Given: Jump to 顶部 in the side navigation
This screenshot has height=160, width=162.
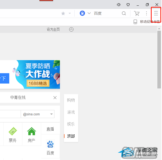Looking at the screenshot, I should coord(71,136).
